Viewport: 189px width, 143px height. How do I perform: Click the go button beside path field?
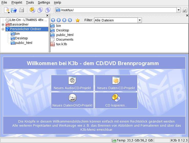pos(185,10)
